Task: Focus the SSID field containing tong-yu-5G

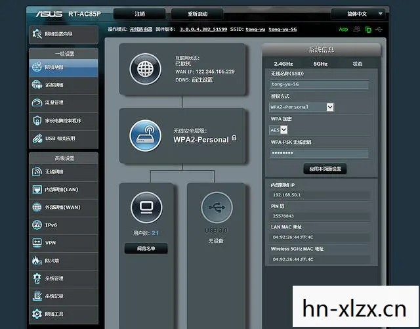Action: pos(319,85)
